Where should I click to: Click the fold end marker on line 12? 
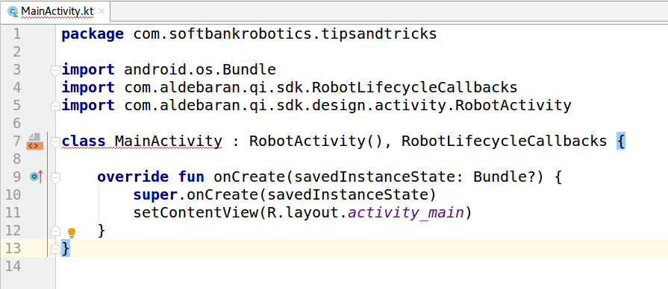(55, 231)
